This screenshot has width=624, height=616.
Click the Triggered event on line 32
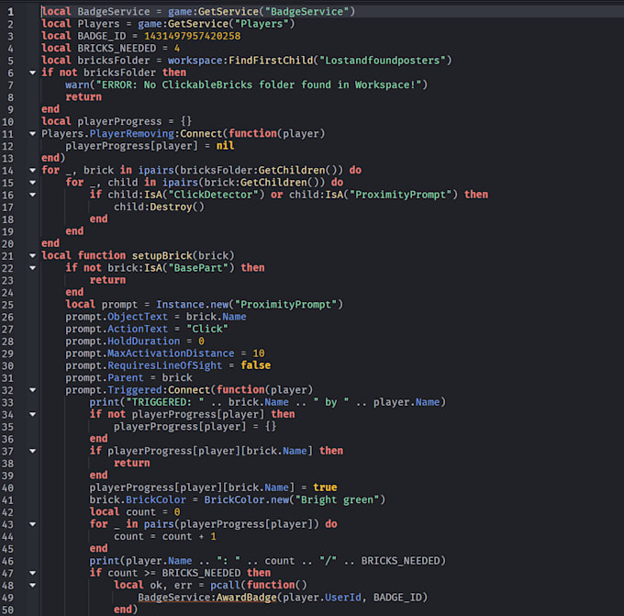(x=135, y=390)
